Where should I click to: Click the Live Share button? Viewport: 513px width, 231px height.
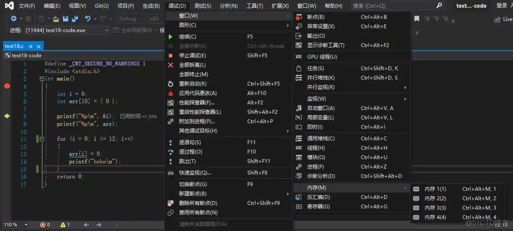(x=503, y=19)
